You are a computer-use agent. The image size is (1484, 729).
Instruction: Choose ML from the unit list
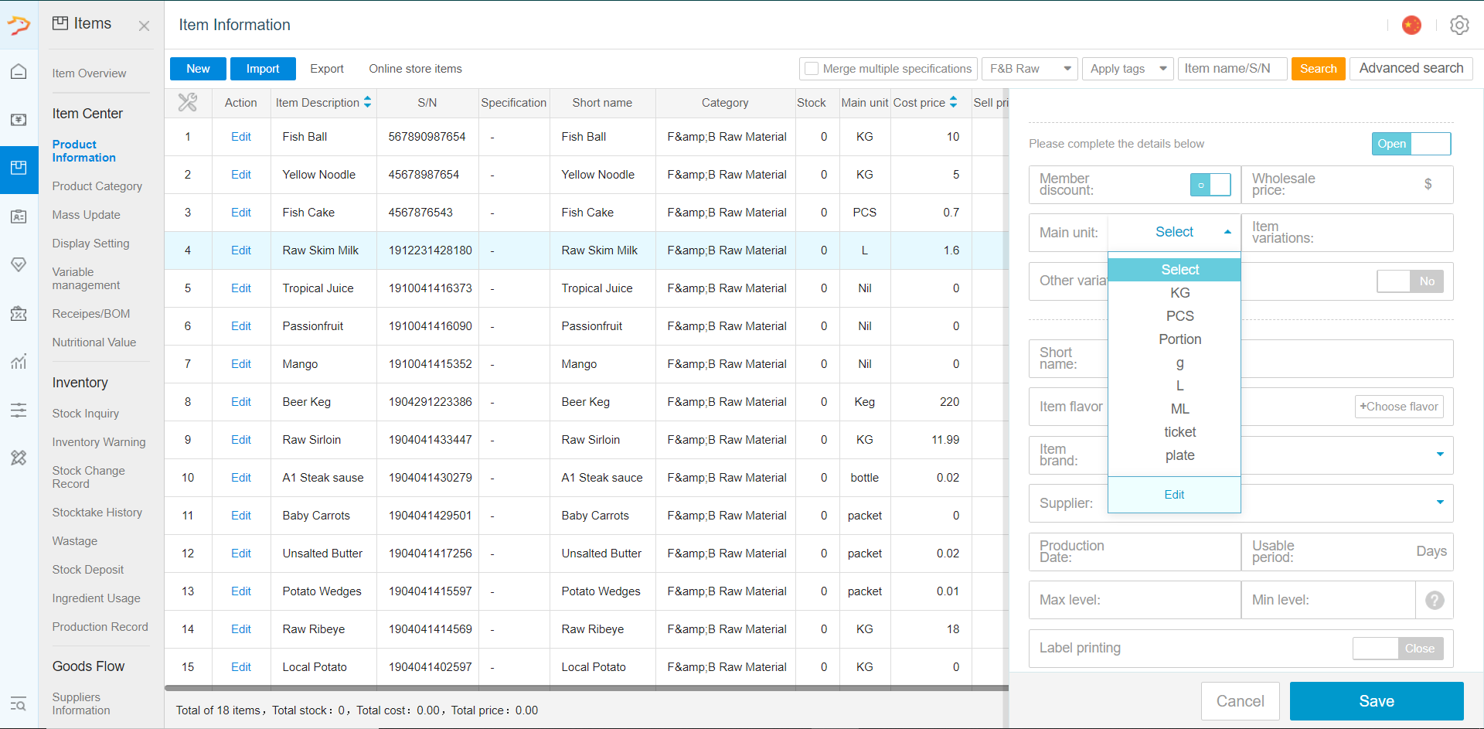[1174, 409]
